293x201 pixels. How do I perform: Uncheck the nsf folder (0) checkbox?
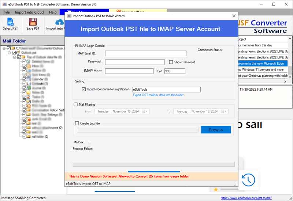pyautogui.click(x=25, y=137)
